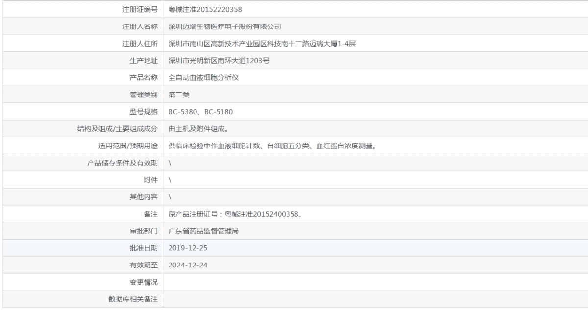
Task: Select the registrant address ending in 迈瑞大厦1-4层
Action: pyautogui.click(x=262, y=44)
